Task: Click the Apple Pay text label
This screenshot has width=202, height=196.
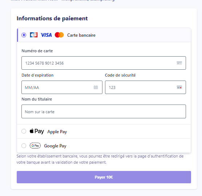Action: [57, 132]
